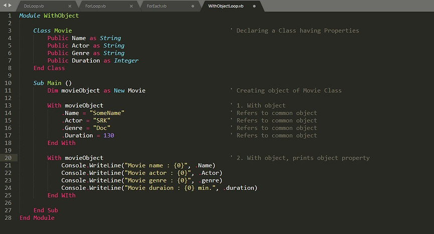Click the .Name = "SomeName" assignment
Viewport: 434px width, 234px height.
(93, 113)
